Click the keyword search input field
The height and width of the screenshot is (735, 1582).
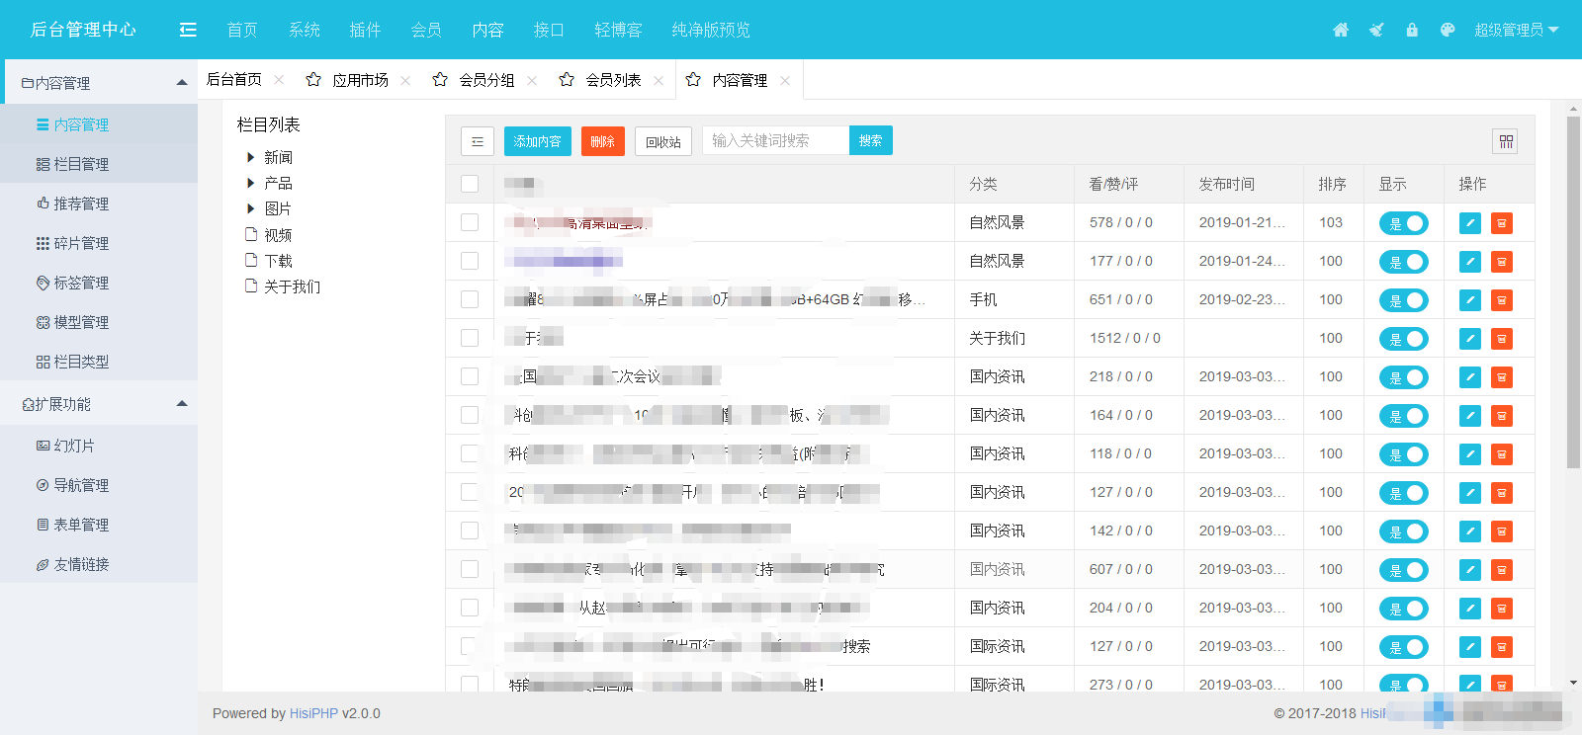[775, 140]
